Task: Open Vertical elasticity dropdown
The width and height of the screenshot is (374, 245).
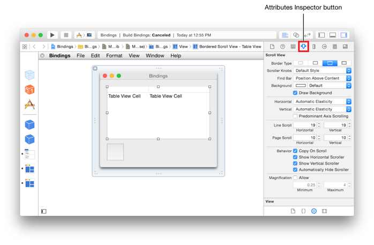Action: (322, 109)
